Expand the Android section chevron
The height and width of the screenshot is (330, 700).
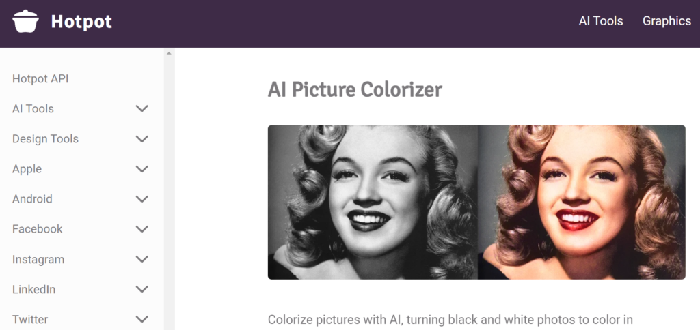point(142,199)
